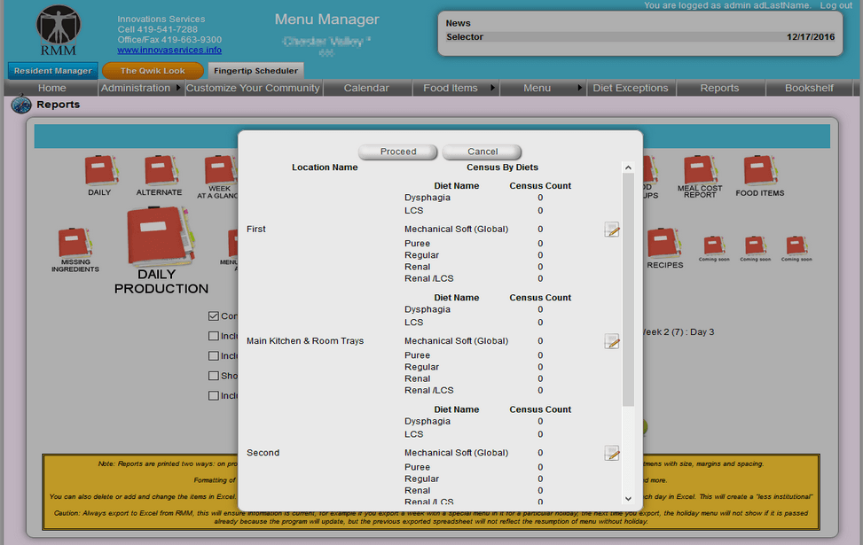Open the DAILY report notebook icon
This screenshot has height=545, width=863.
pyautogui.click(x=100, y=171)
